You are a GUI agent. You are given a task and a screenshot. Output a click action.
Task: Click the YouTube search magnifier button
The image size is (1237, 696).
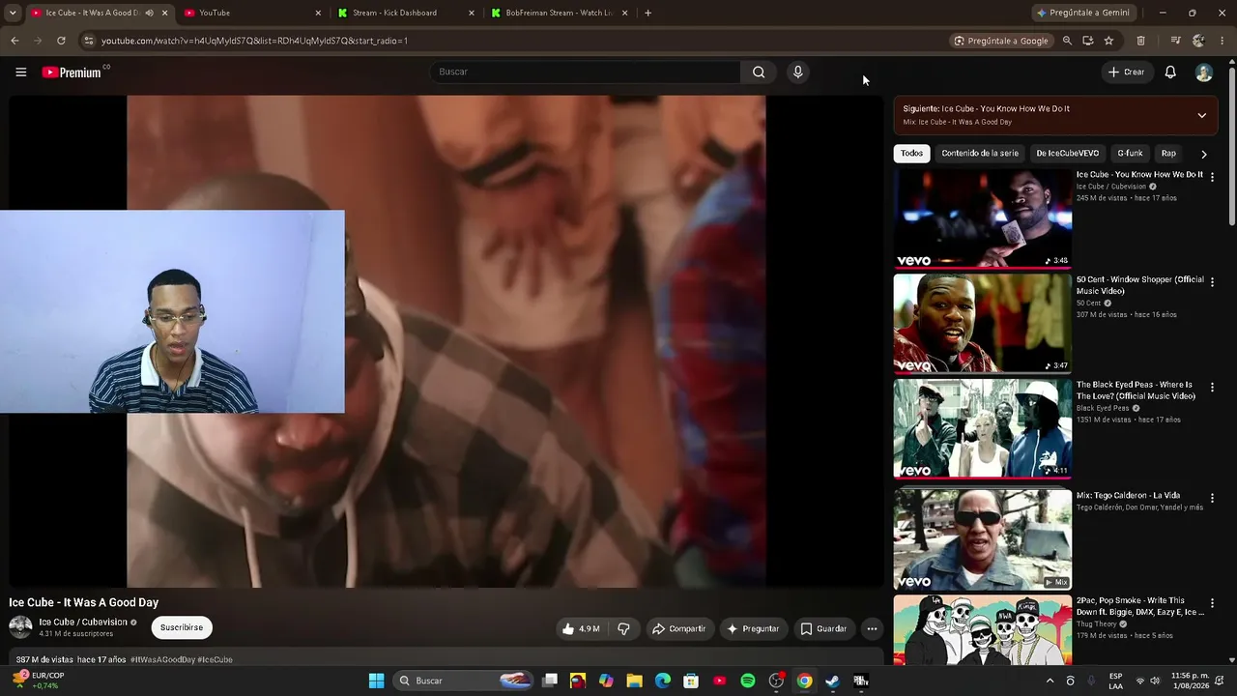coord(759,72)
